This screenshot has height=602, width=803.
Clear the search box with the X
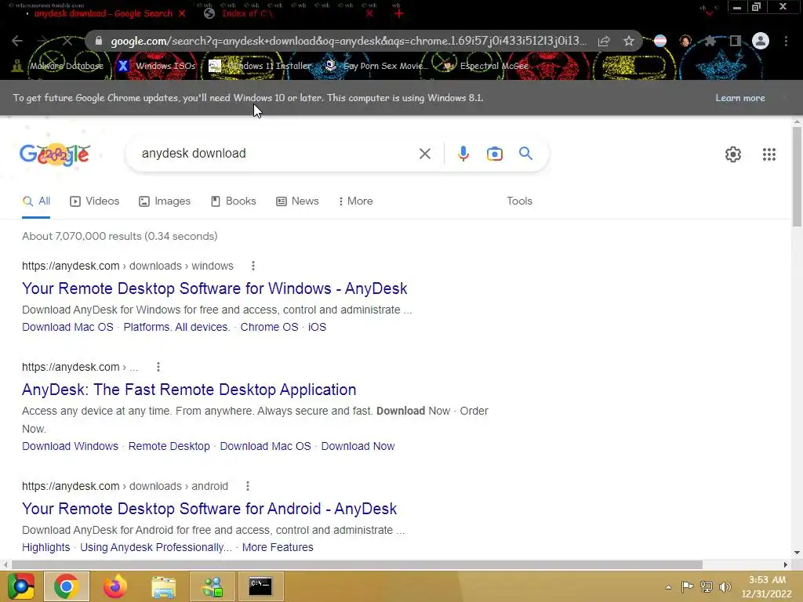424,154
